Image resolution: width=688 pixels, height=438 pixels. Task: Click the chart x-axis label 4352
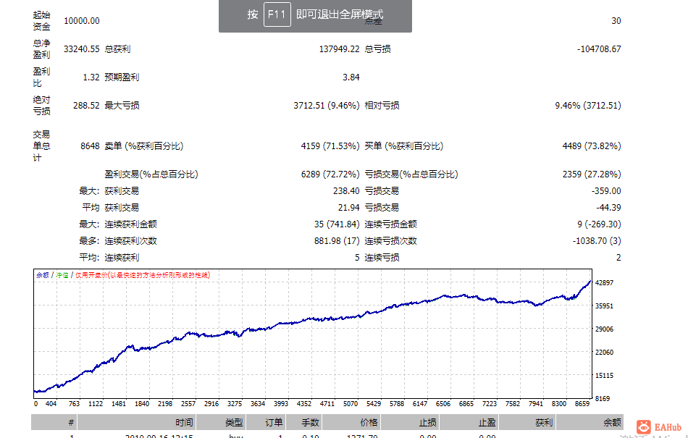tap(304, 403)
